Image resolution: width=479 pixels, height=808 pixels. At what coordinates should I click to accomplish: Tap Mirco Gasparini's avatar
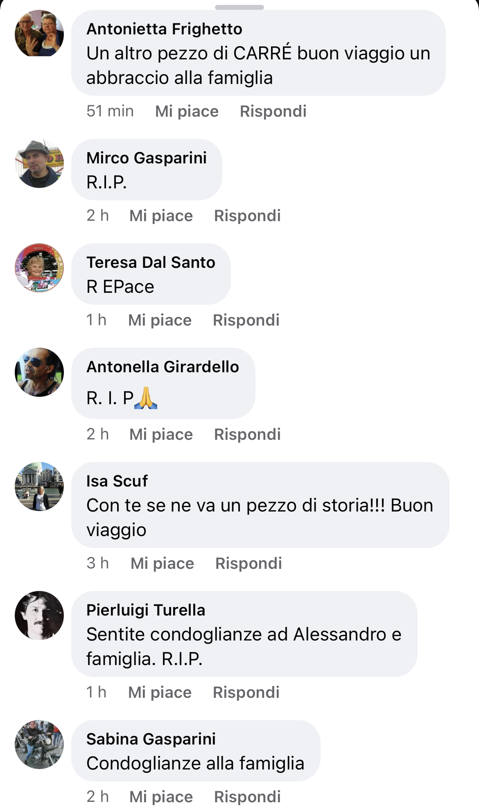39,163
